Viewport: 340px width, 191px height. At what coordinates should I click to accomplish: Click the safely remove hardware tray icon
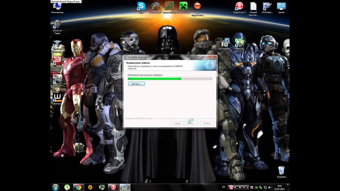click(x=261, y=187)
